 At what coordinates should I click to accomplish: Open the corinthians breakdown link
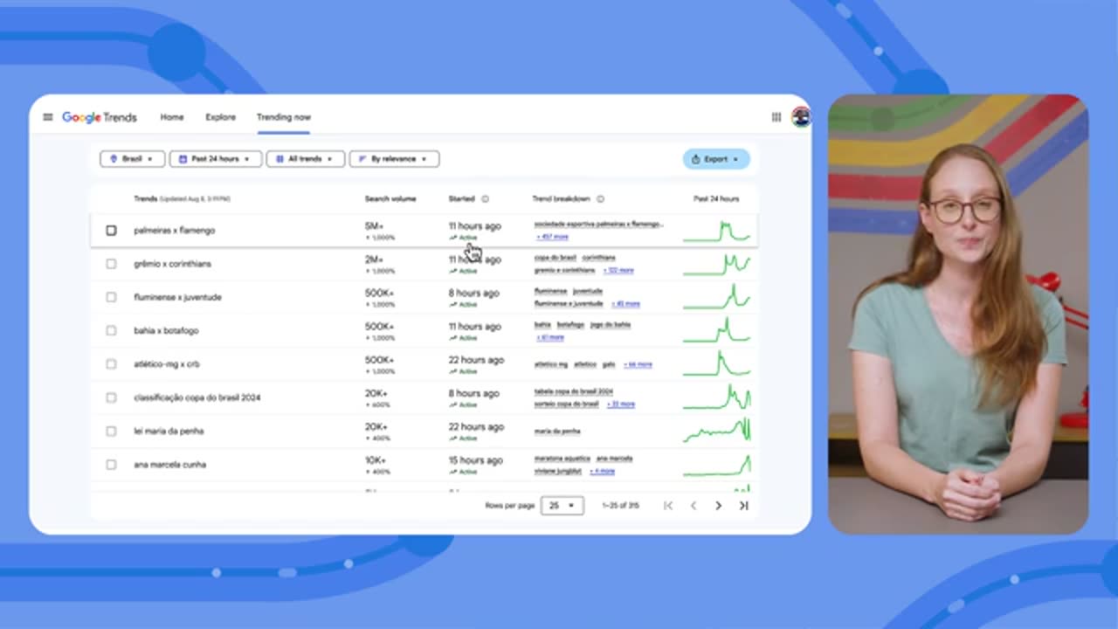click(x=598, y=258)
